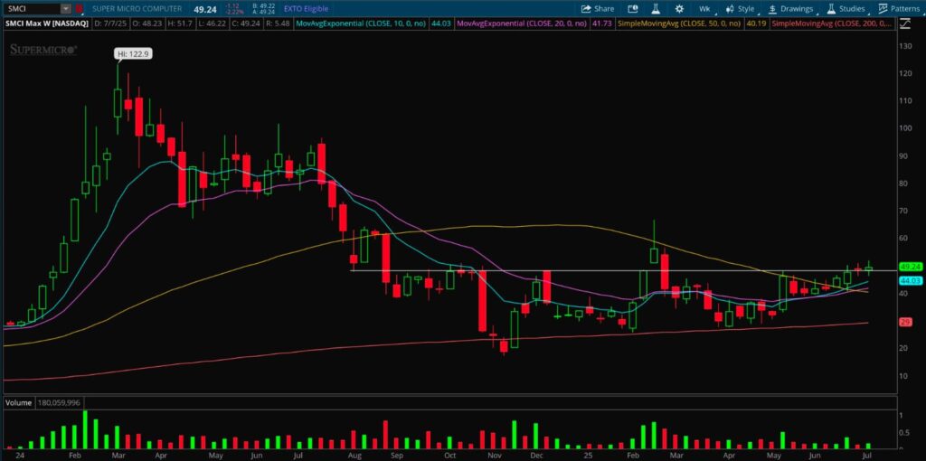Click the Share arrow icon

pos(586,9)
